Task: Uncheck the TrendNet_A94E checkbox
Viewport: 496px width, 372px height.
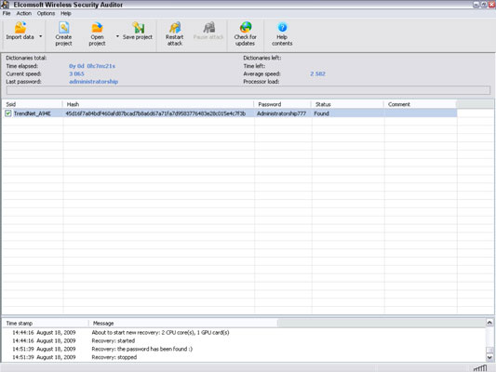Action: pos(8,113)
